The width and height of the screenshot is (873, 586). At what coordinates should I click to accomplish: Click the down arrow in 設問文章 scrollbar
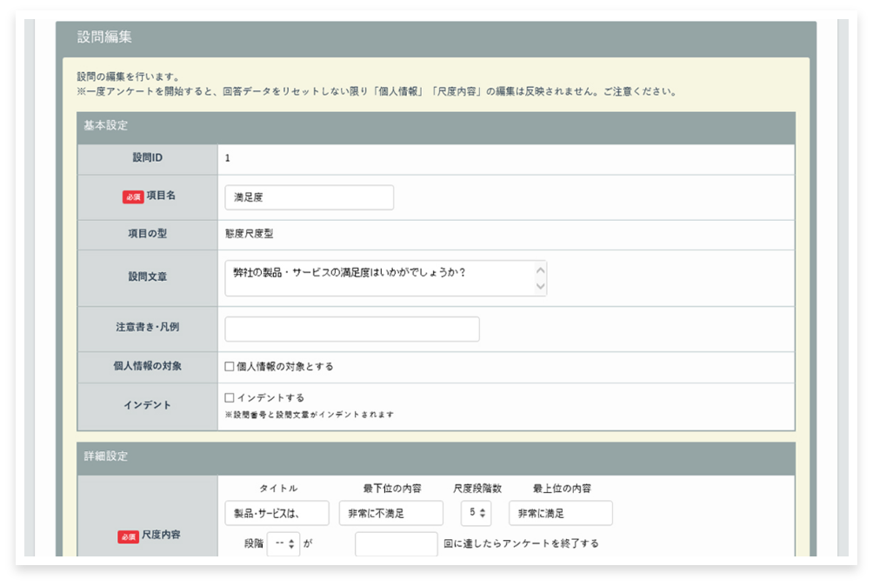540,286
